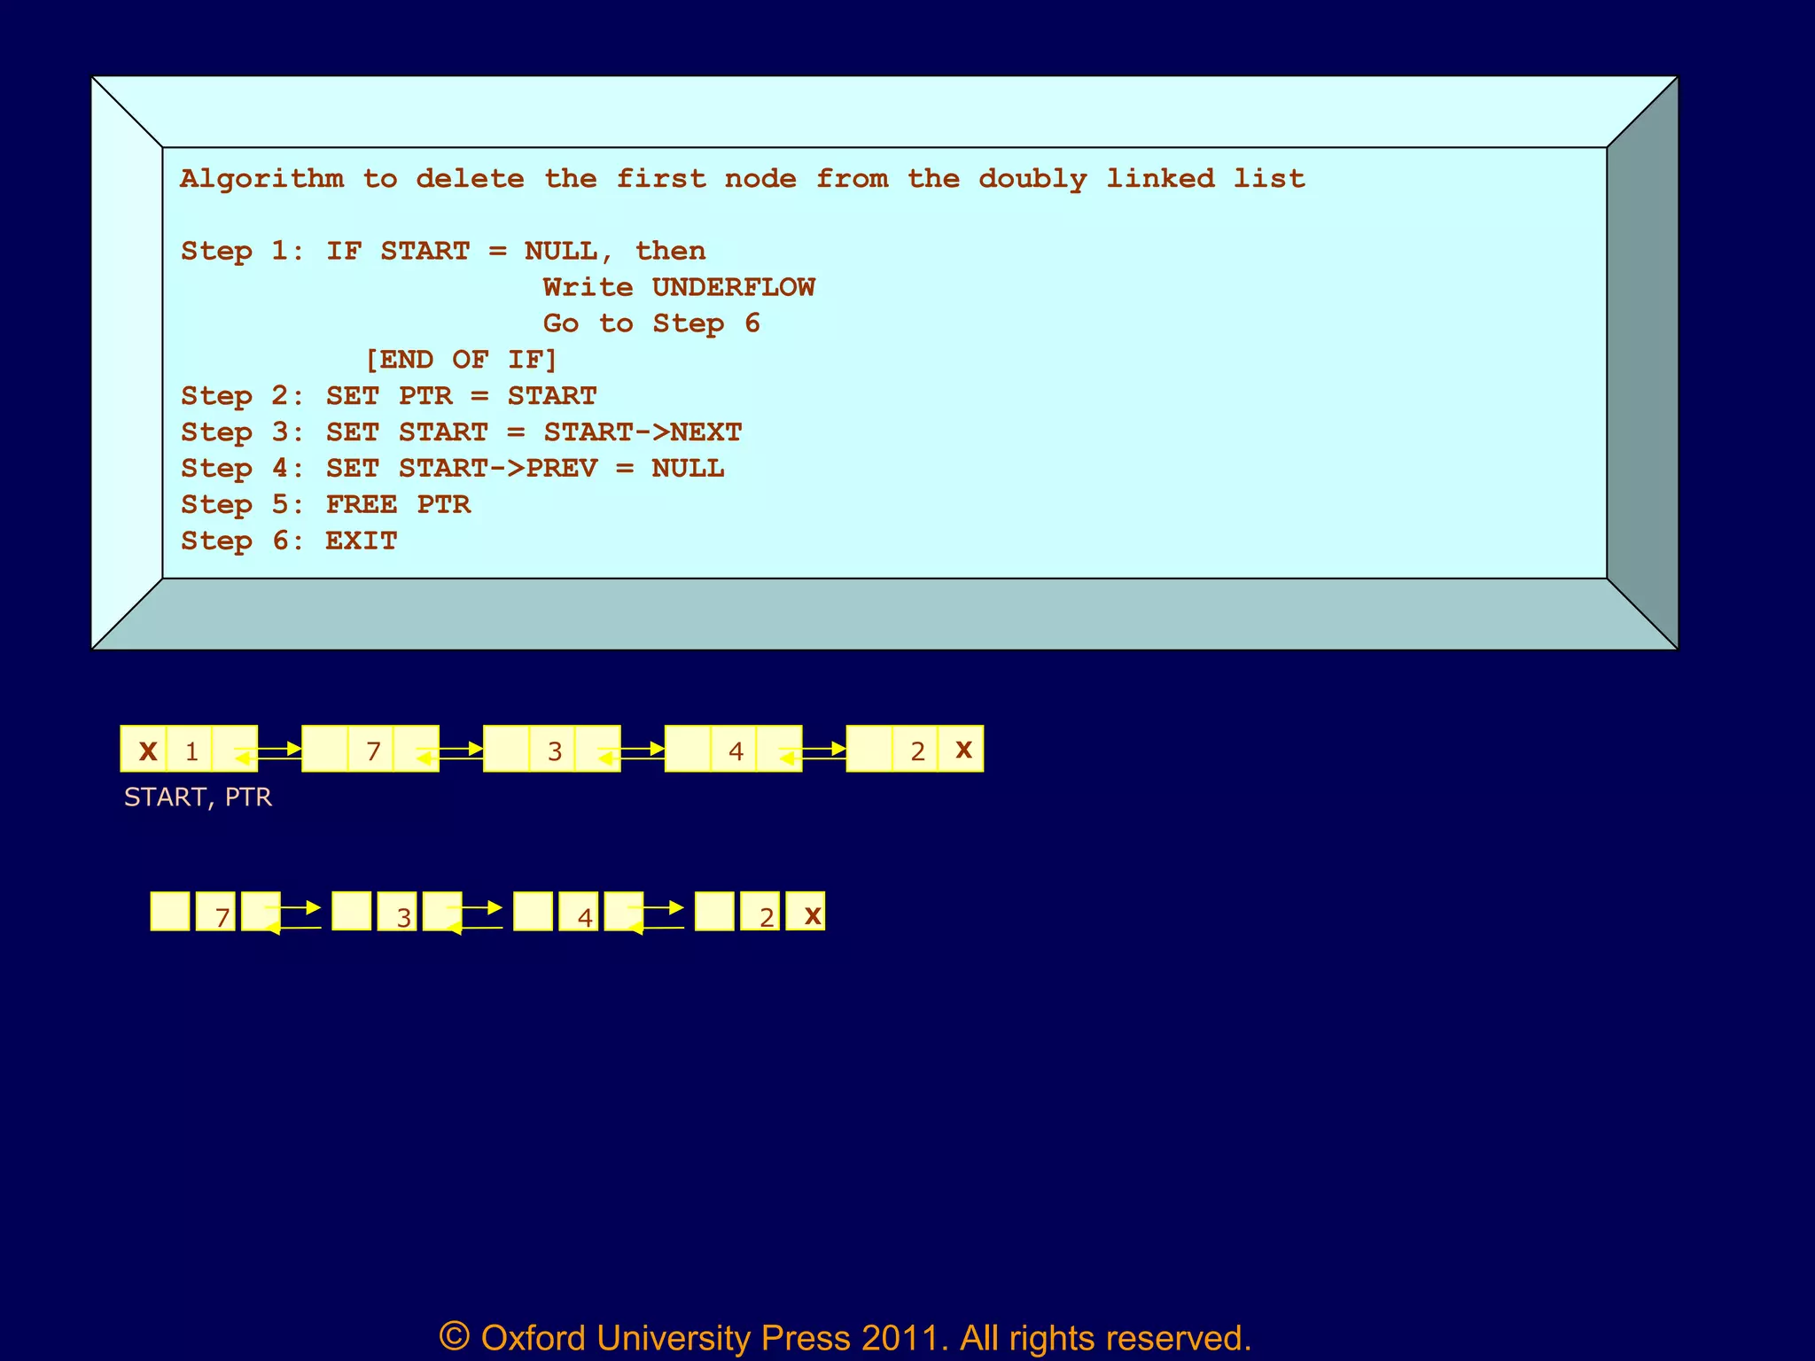Click the '[END OF IF]' text
Viewport: 1815px width, 1361px height.
(461, 360)
